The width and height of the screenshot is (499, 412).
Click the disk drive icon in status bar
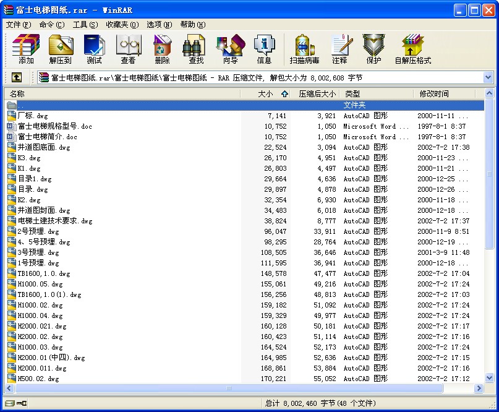pyautogui.click(x=9, y=403)
